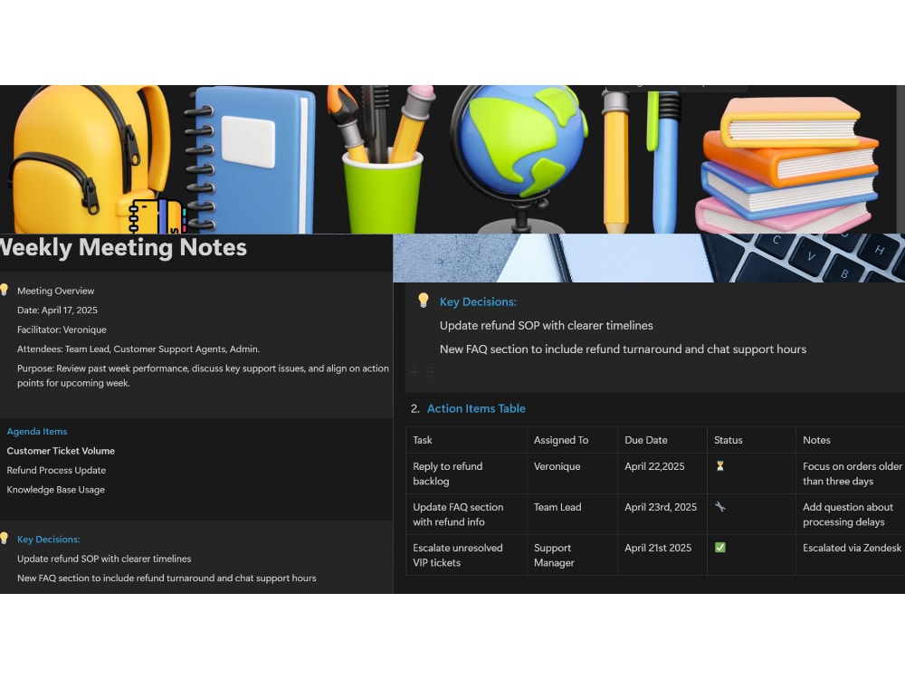This screenshot has height=679, width=905.
Task: Click the Support Manager assignee cell
Action: (572, 555)
